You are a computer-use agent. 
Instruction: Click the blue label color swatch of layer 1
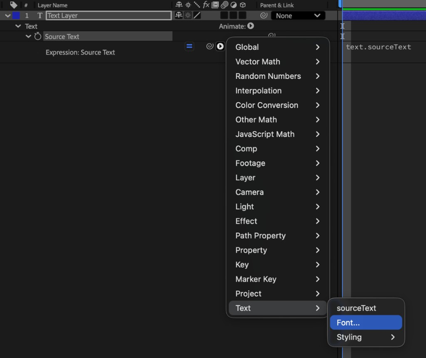pyautogui.click(x=16, y=15)
